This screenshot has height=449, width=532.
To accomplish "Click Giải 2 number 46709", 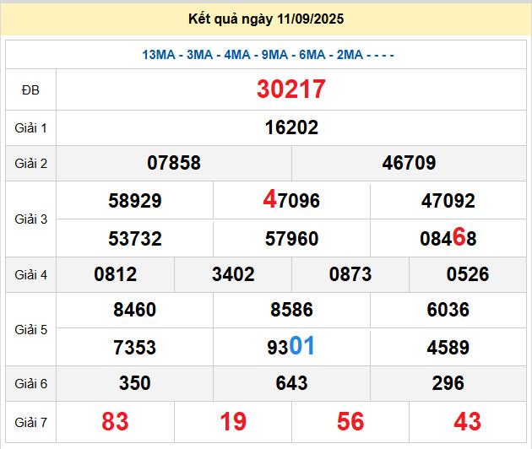I will [x=409, y=163].
